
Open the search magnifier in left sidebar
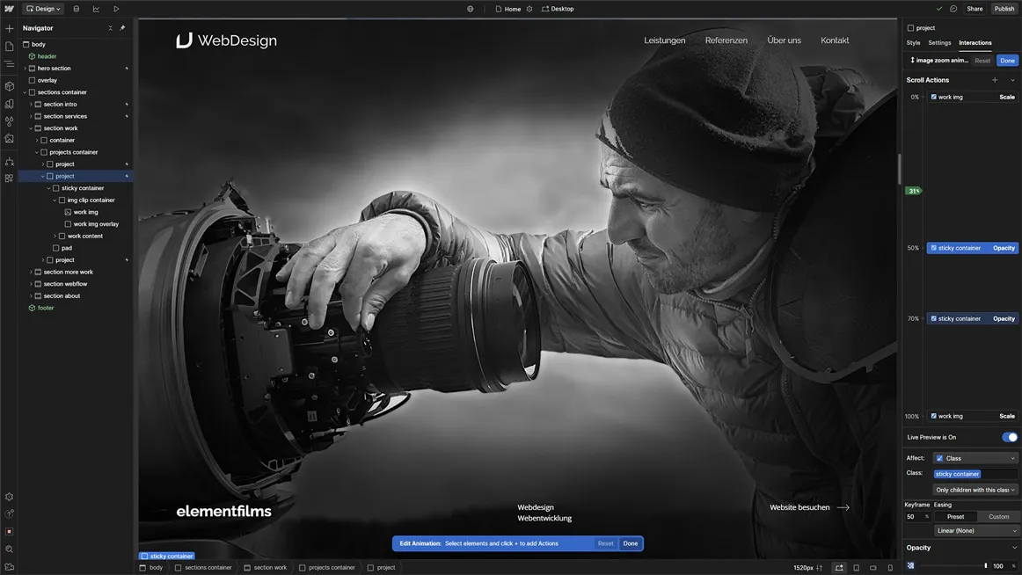(9, 549)
